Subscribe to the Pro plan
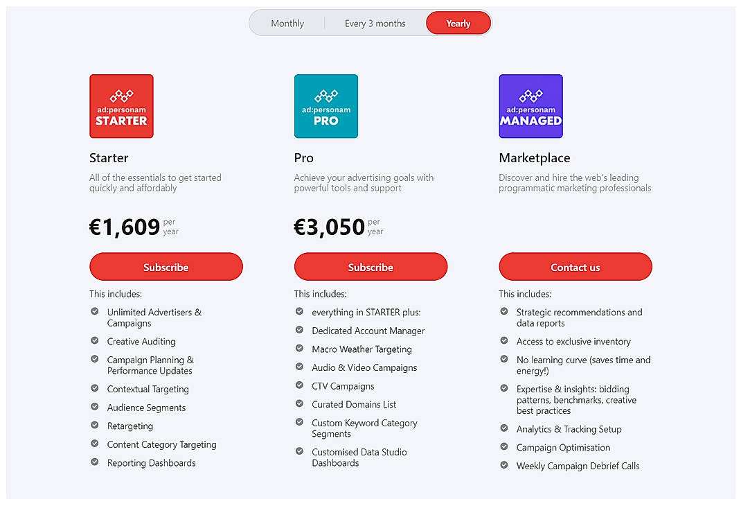This screenshot has width=741, height=506. coord(370,267)
